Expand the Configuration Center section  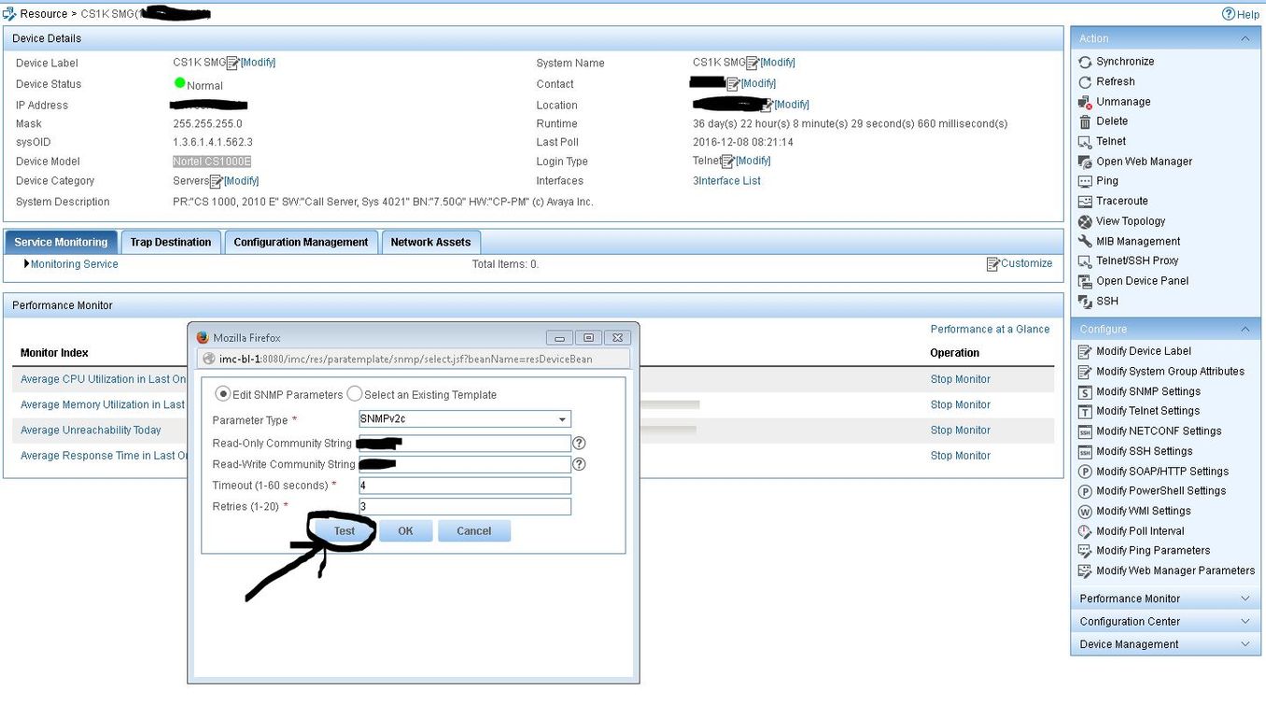point(1165,621)
